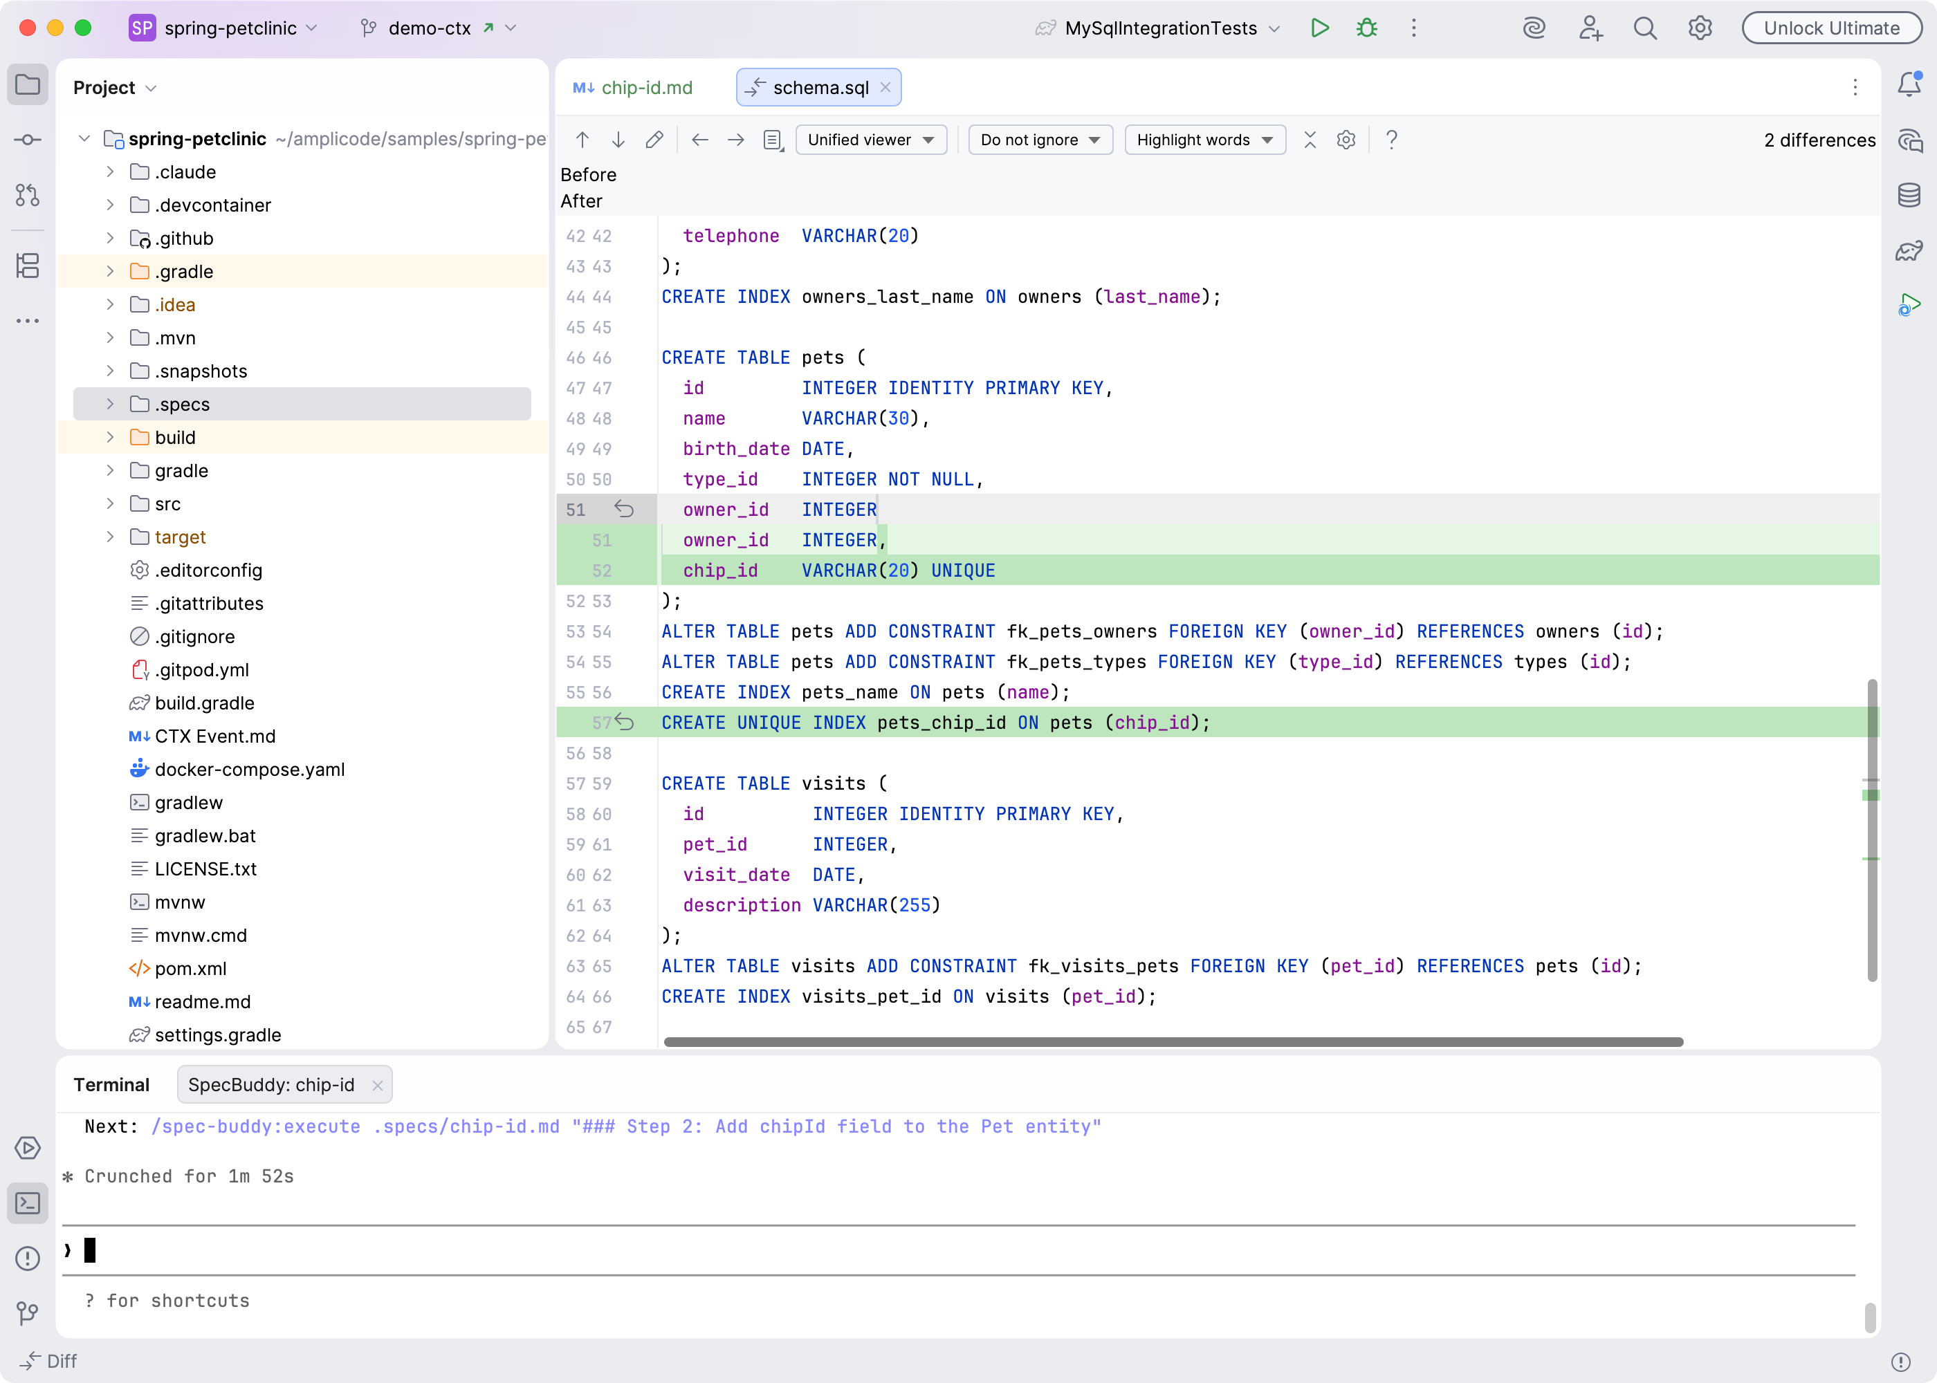Jump to the previous difference arrow
This screenshot has height=1383, width=1937.
click(x=582, y=140)
